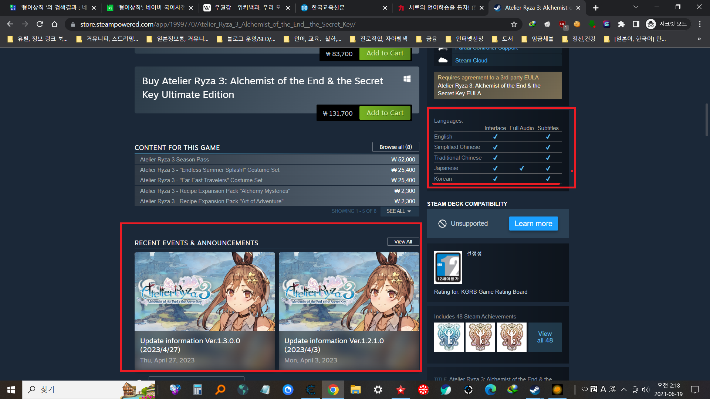Click the cookie extension icon
The width and height of the screenshot is (710, 399).
click(x=577, y=24)
